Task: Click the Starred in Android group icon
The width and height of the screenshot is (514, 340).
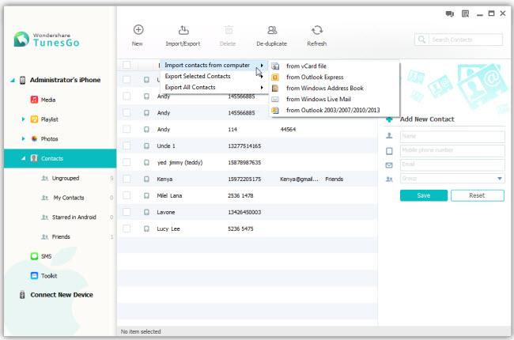Action: [45, 217]
